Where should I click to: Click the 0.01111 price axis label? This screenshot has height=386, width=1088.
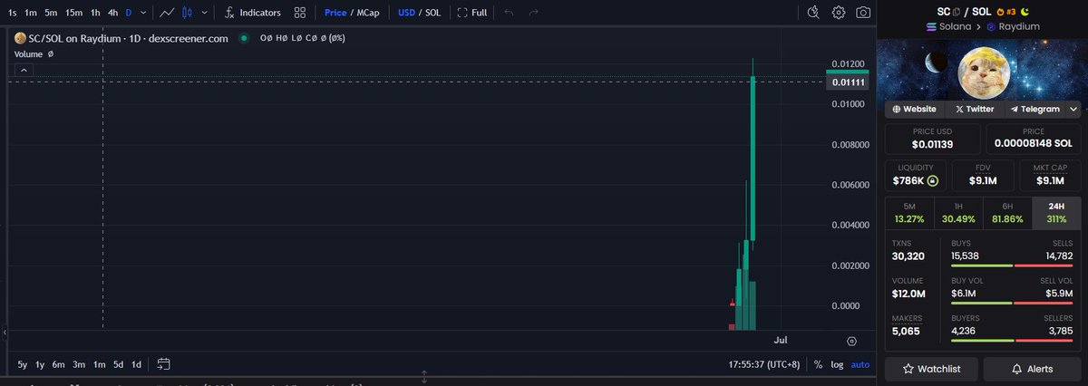(849, 82)
